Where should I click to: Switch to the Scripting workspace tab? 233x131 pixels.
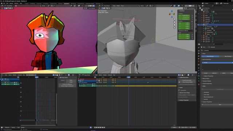tap(98, 4)
